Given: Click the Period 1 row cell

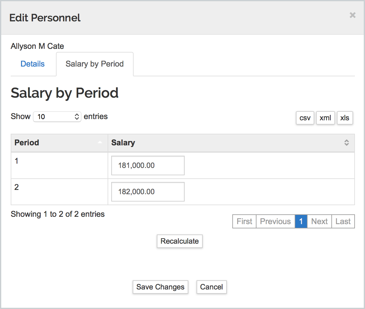Looking at the screenshot, I should coord(59,165).
